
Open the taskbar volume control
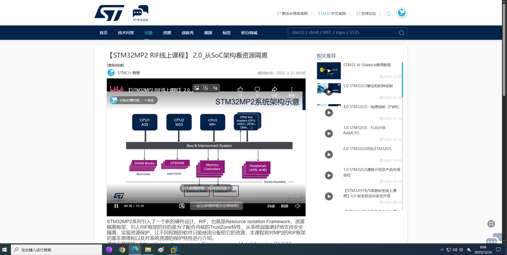click(455, 250)
